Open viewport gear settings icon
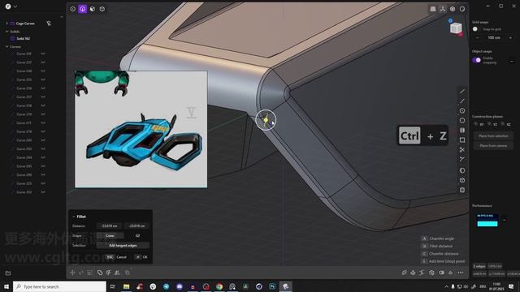Viewport: 520px width, 292px height. pyautogui.click(x=453, y=9)
